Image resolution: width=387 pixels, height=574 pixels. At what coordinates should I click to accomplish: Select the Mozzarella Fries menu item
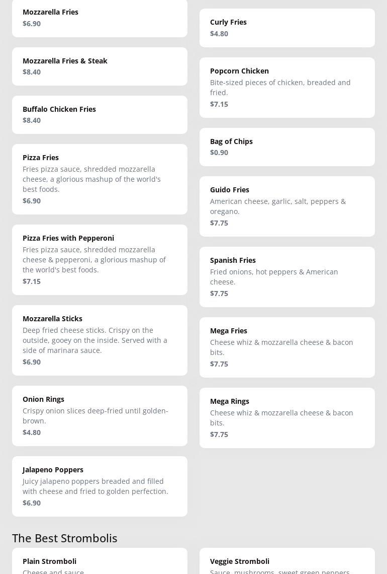pos(100,18)
